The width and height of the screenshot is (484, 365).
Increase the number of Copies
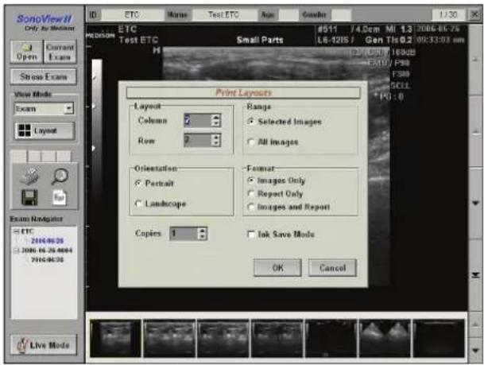click(203, 231)
